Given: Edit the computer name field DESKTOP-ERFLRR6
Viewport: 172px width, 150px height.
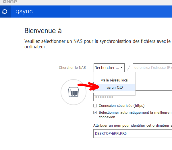Looking at the screenshot, I should click(x=133, y=134).
